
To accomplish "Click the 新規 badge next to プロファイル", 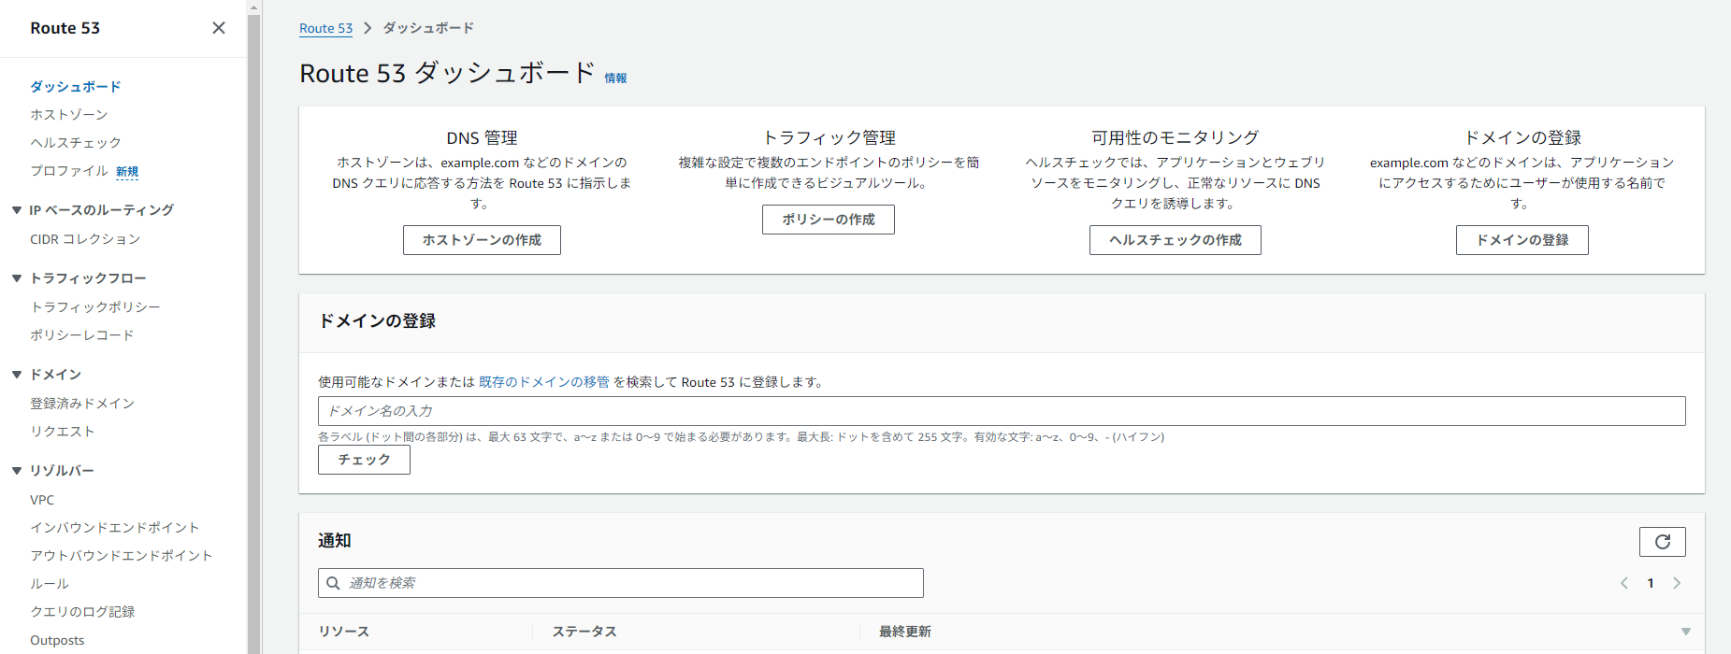I will tap(127, 172).
